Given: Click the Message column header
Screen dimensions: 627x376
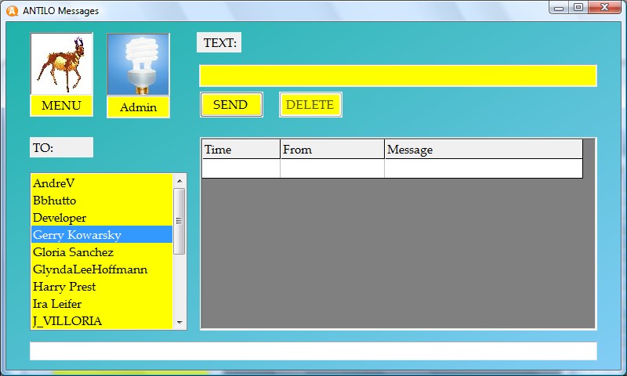Looking at the screenshot, I should pyautogui.click(x=483, y=150).
